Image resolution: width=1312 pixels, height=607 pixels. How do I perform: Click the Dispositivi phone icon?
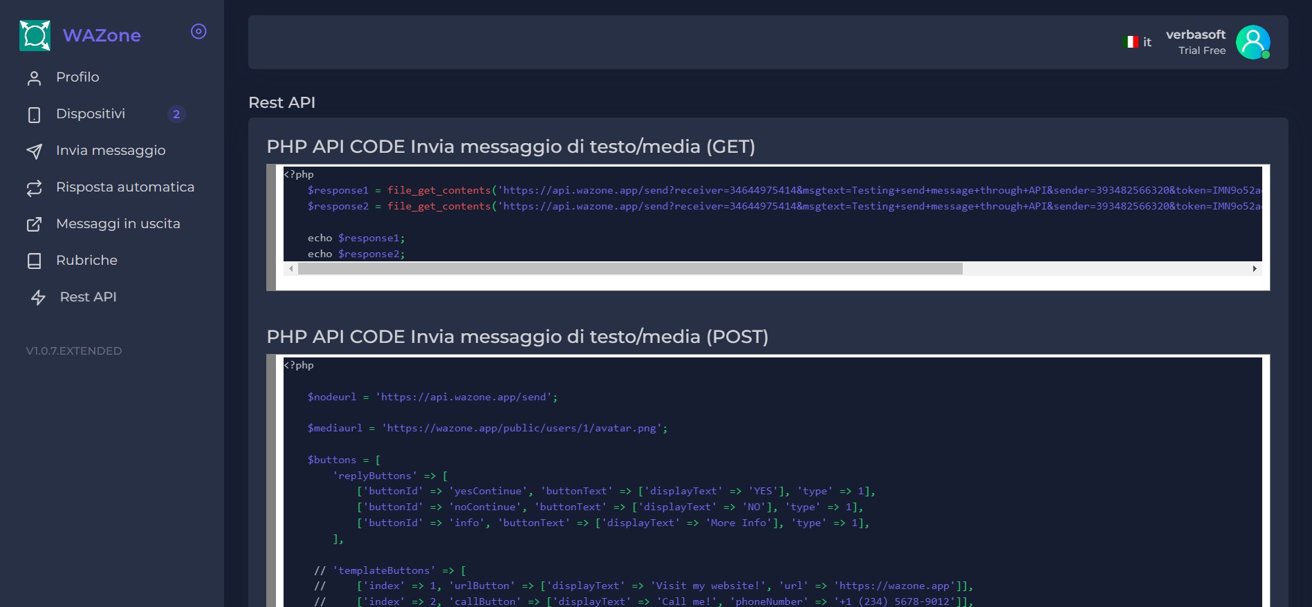[x=34, y=115]
